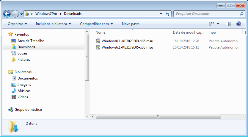The image size is (248, 137).
Task: Click the navigation pane vertical scrollbar thumb
Action: pyautogui.click(x=87, y=57)
